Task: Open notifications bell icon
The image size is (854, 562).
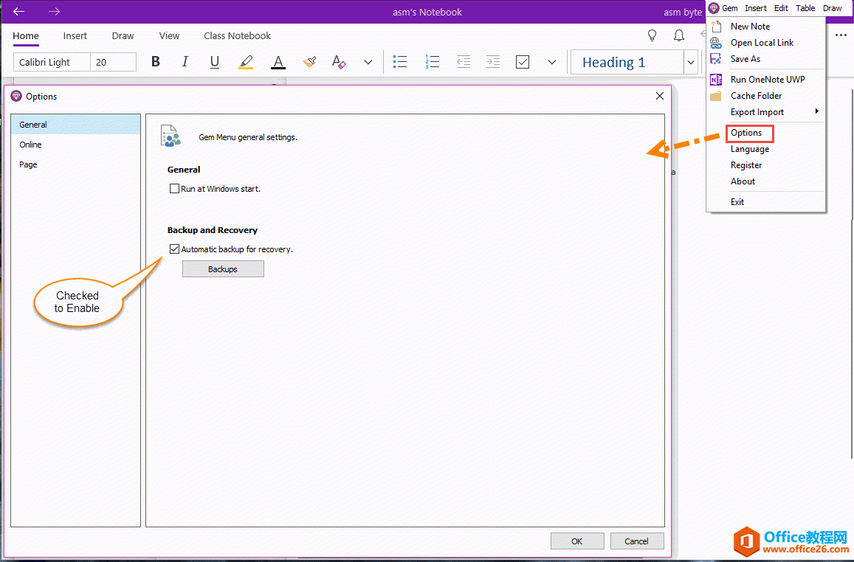Action: tap(678, 35)
